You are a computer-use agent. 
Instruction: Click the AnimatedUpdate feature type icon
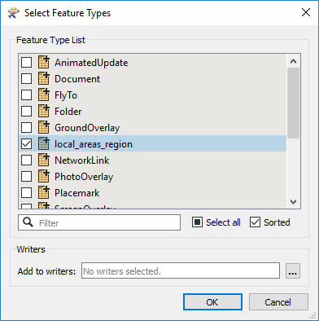click(44, 62)
